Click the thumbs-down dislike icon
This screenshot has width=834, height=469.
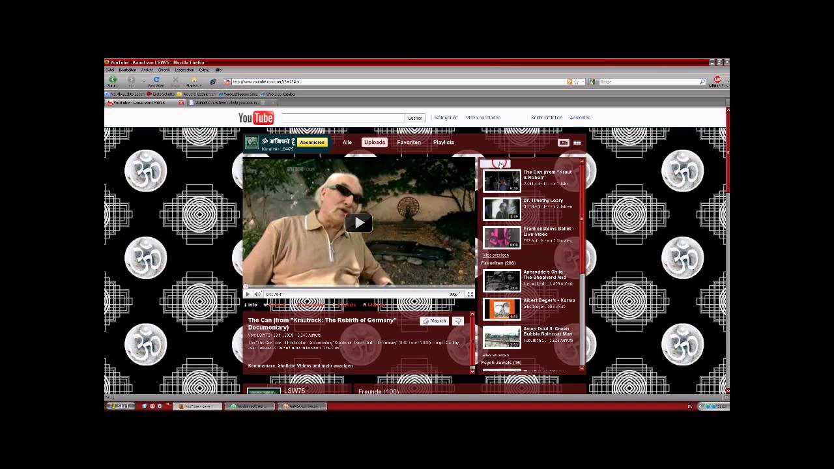click(458, 321)
